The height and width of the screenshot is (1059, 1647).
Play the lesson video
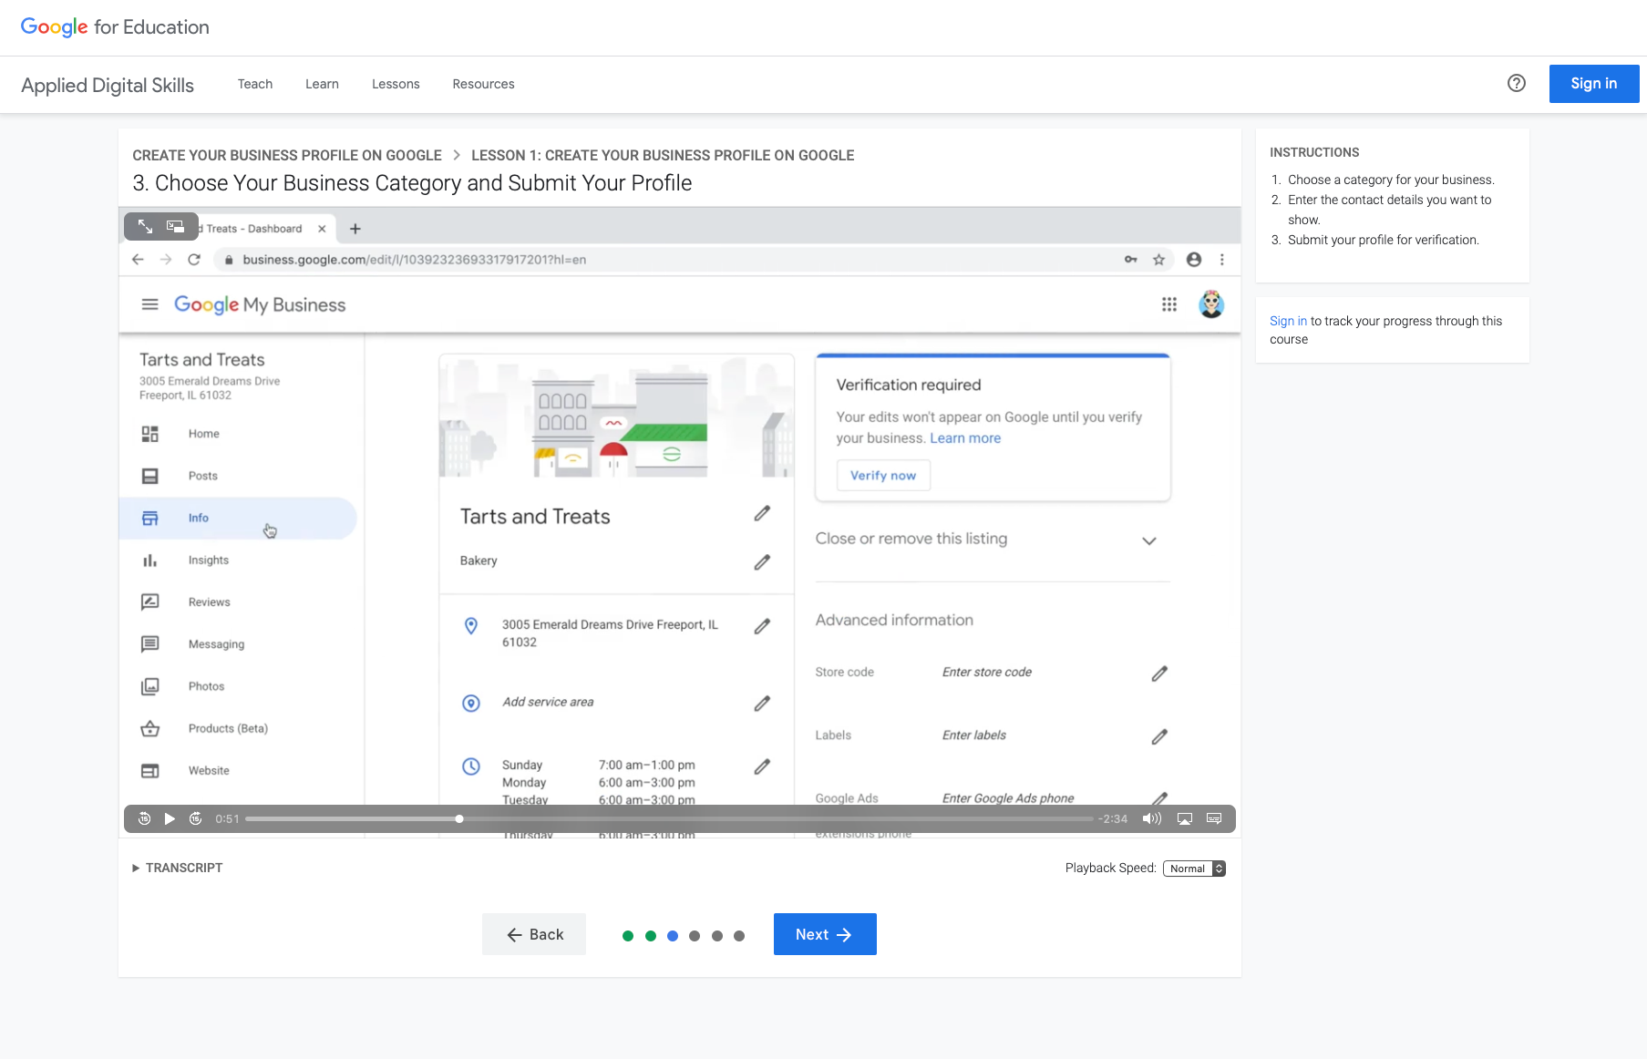pos(170,818)
